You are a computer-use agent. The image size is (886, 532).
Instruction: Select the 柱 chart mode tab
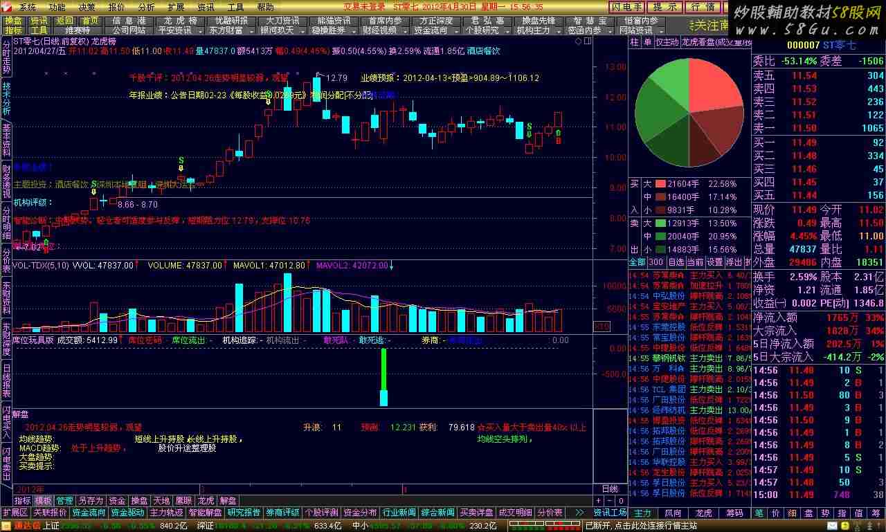634,42
